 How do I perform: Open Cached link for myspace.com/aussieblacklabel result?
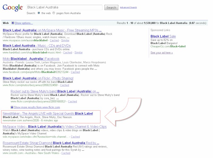pos(54,40)
